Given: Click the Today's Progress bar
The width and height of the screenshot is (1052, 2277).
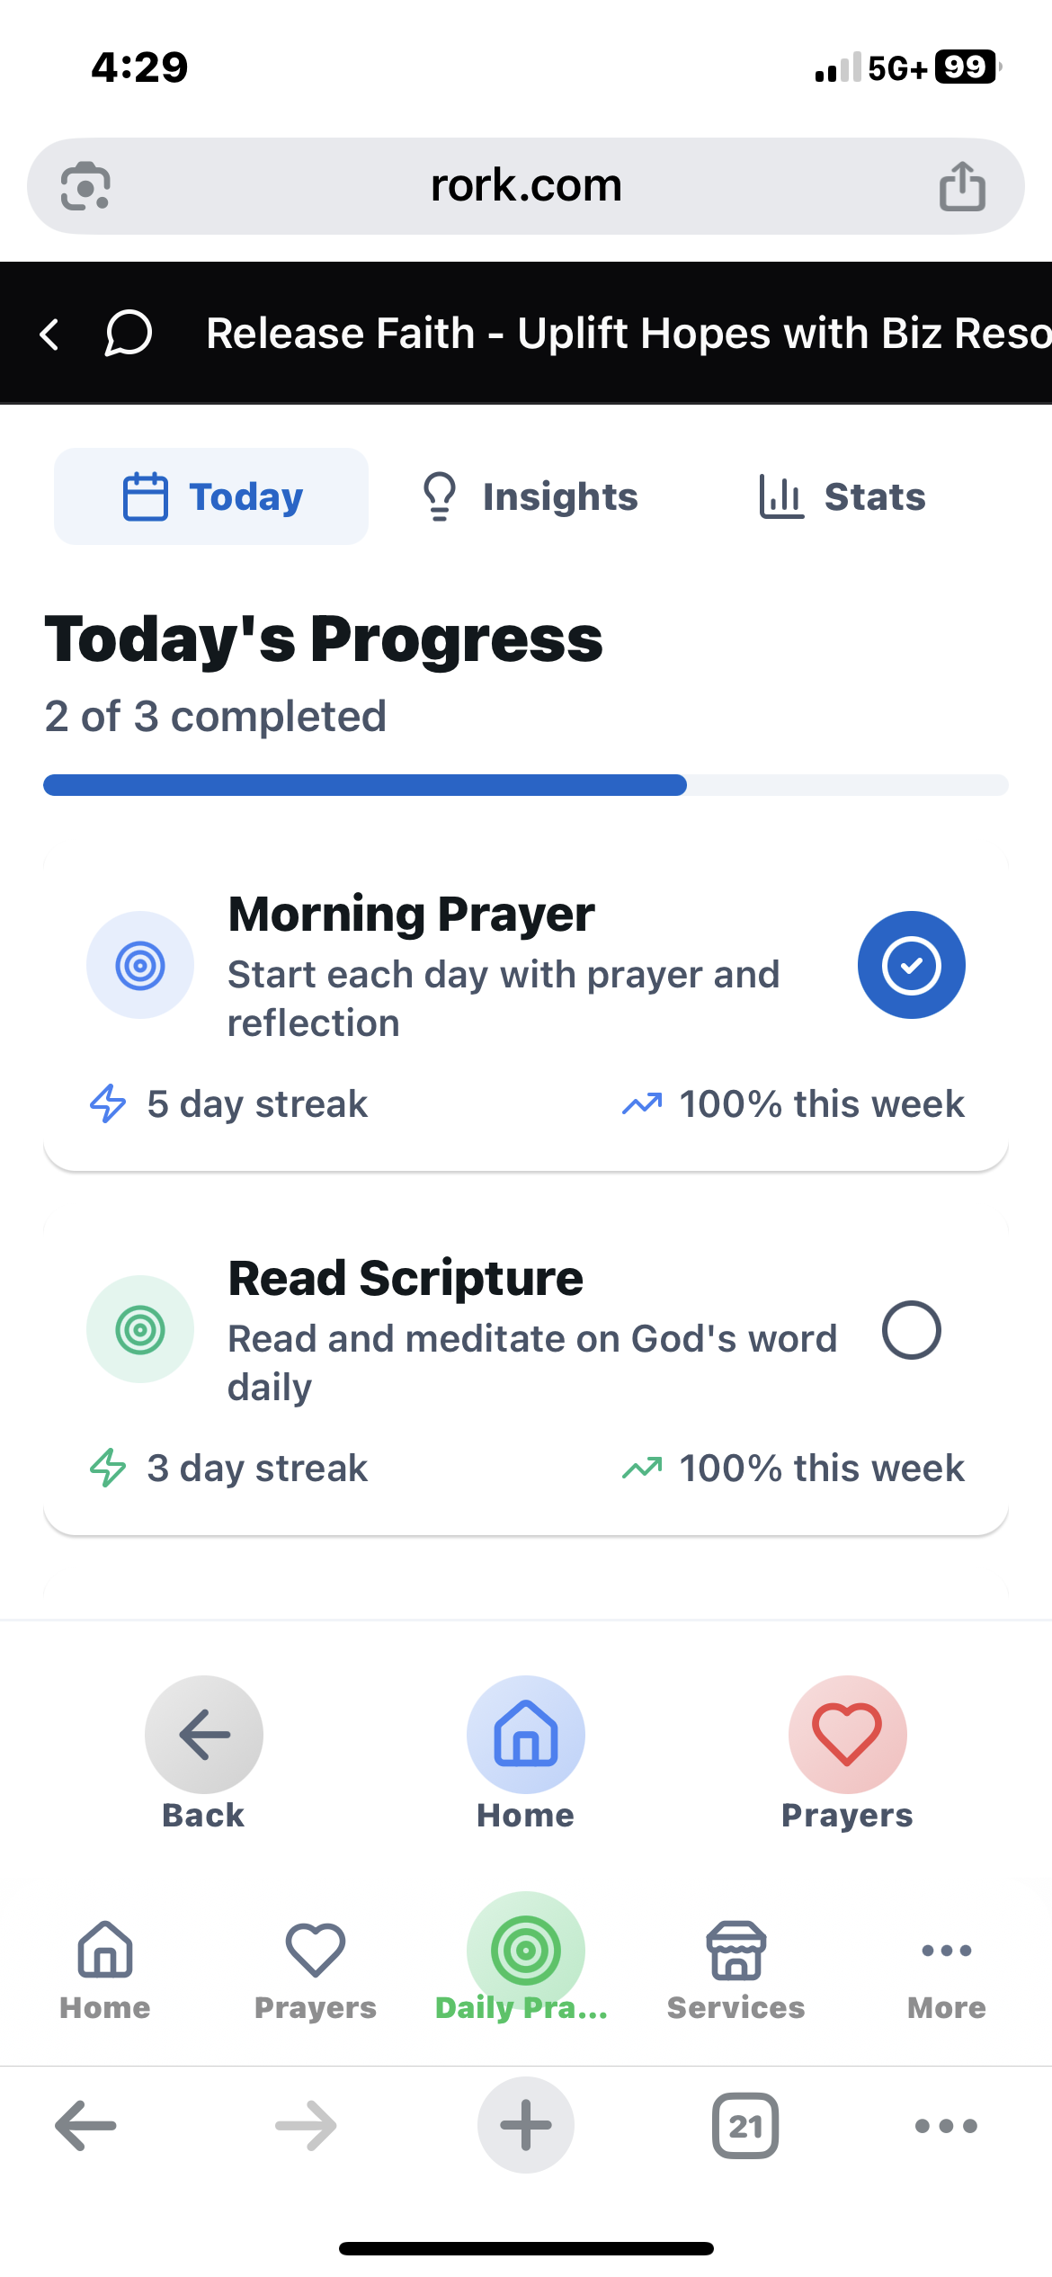Looking at the screenshot, I should coord(526,785).
